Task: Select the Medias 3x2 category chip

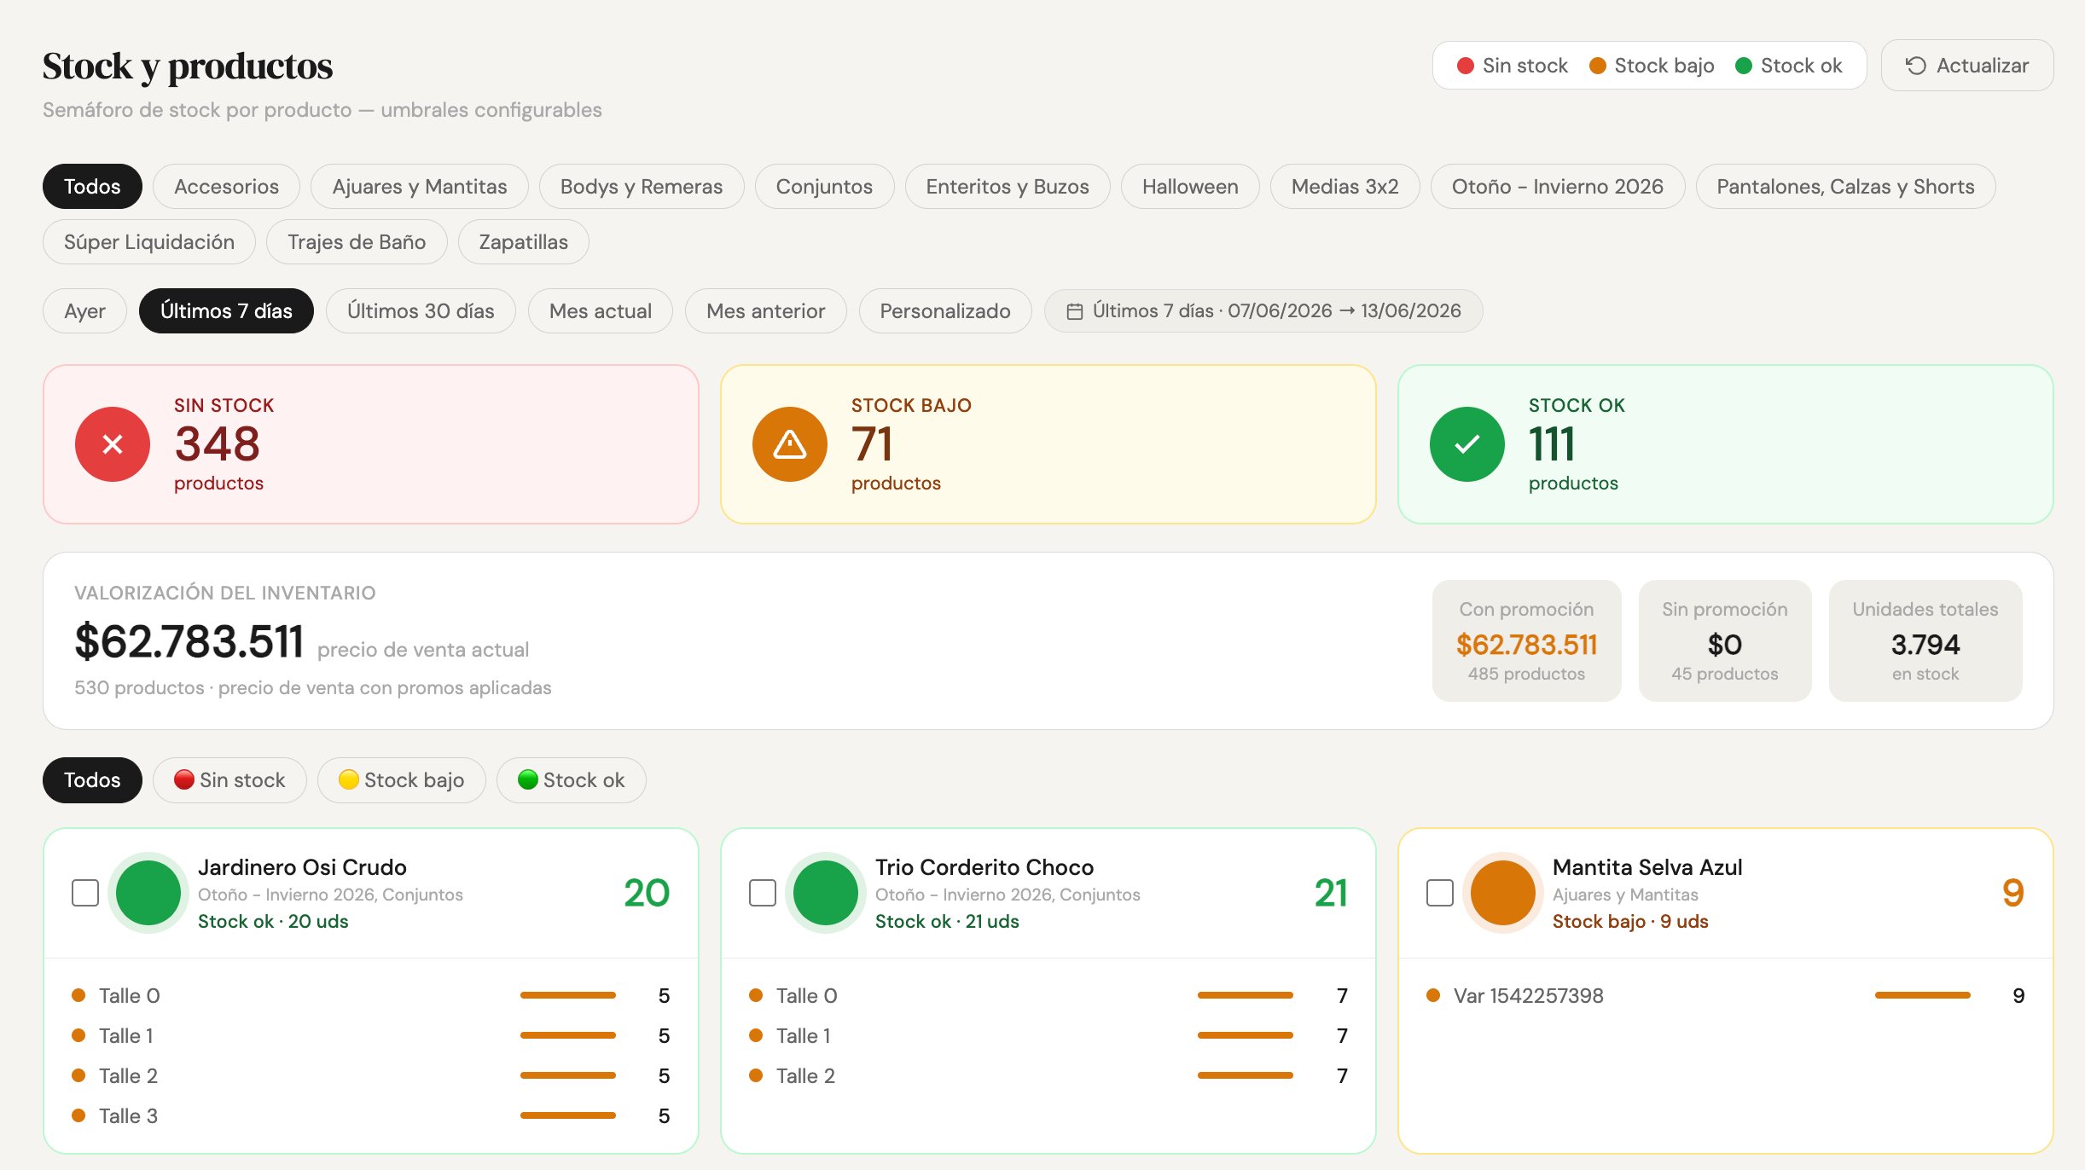Action: pos(1345,186)
